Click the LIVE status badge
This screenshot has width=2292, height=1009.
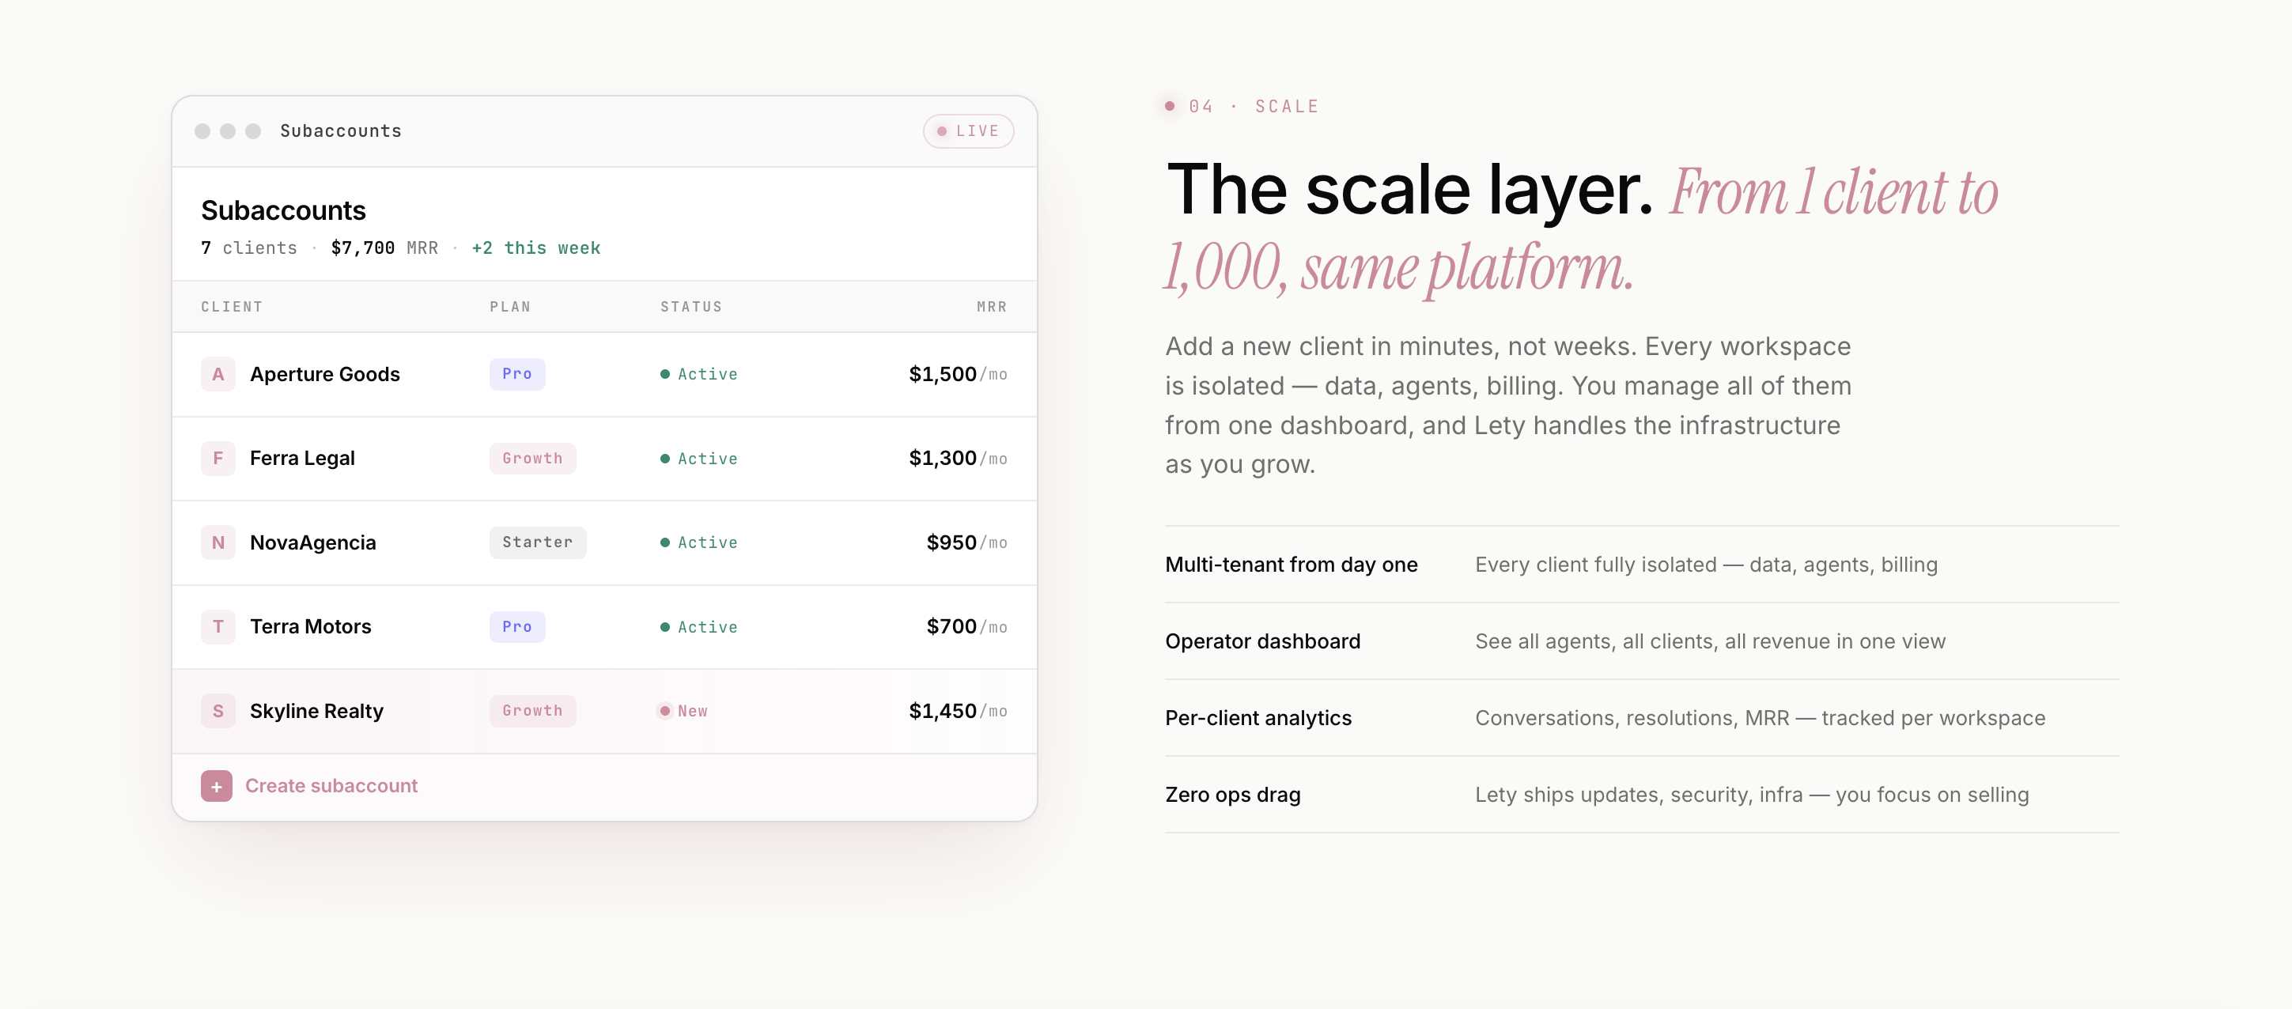(x=968, y=130)
